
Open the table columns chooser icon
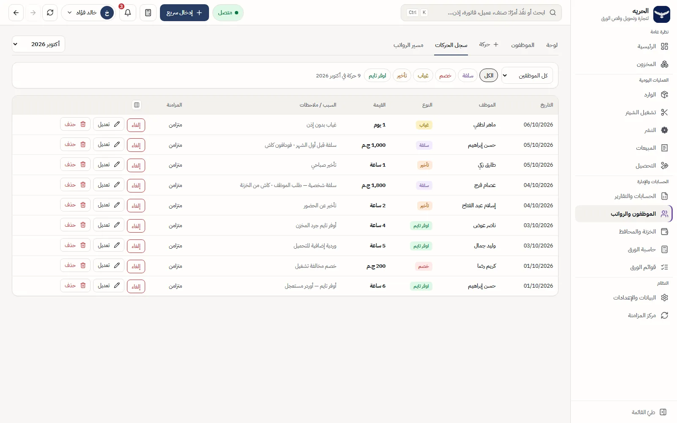click(x=137, y=105)
